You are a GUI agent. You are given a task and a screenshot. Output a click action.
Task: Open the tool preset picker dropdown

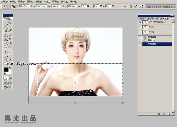pos(8,6)
